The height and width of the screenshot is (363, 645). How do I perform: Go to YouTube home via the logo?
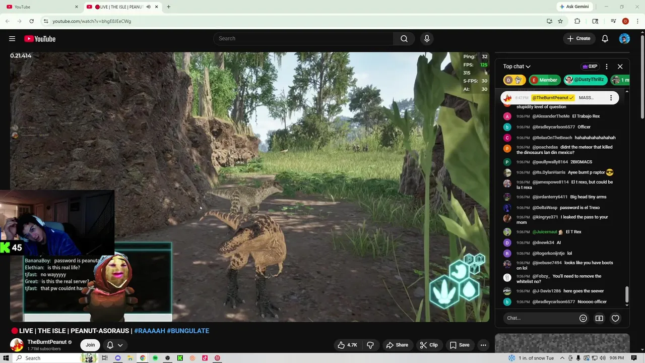coord(40,39)
